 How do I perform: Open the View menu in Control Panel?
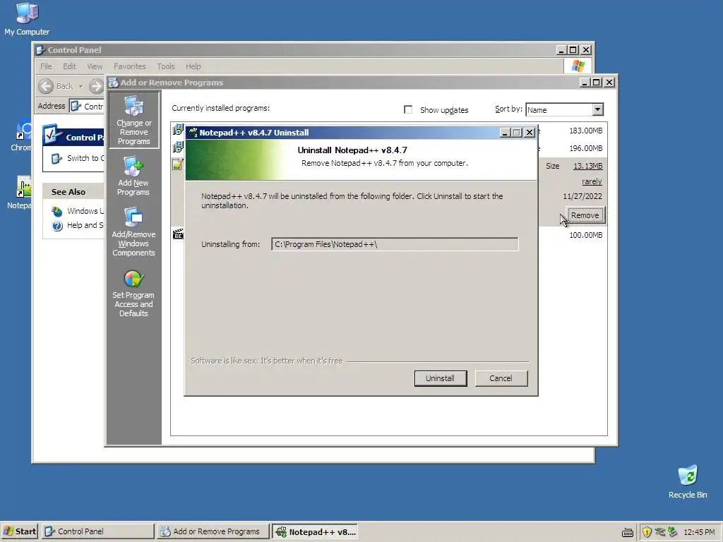95,66
